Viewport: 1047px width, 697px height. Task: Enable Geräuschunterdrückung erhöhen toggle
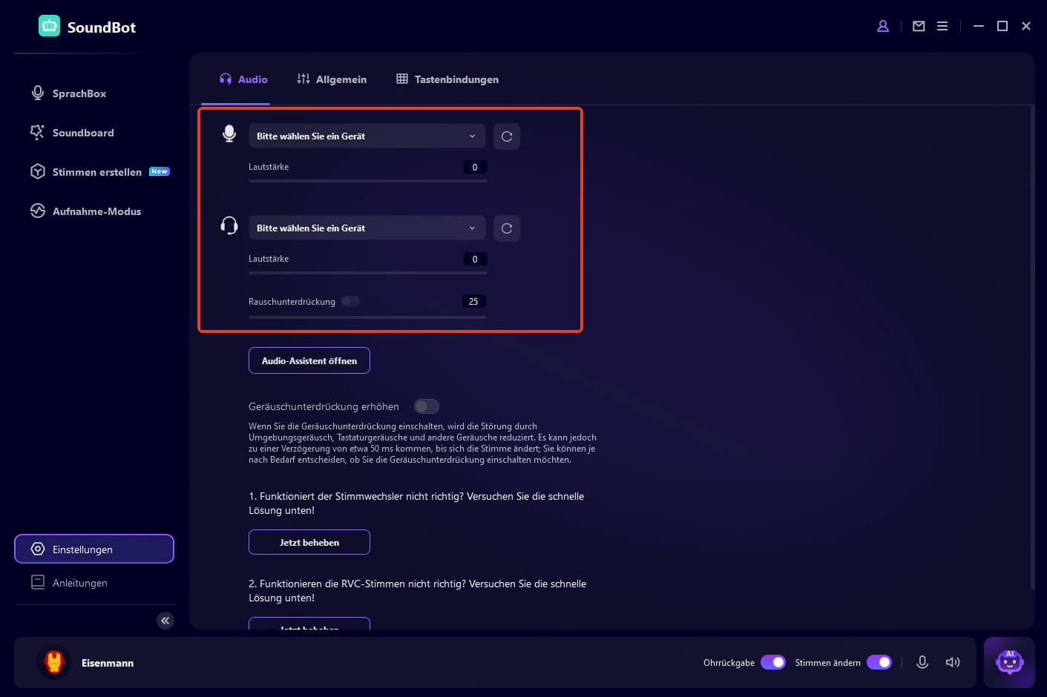(427, 406)
